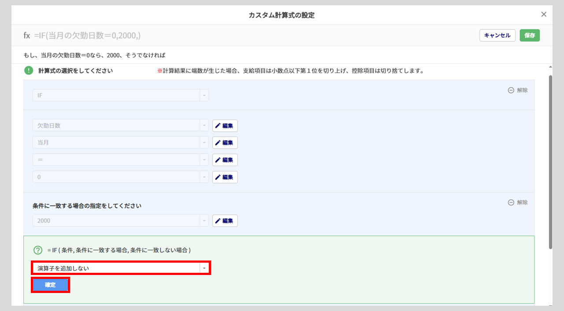This screenshot has height=311, width=564.
Task: Click 編集 button for value 2000
Action: 225,221
